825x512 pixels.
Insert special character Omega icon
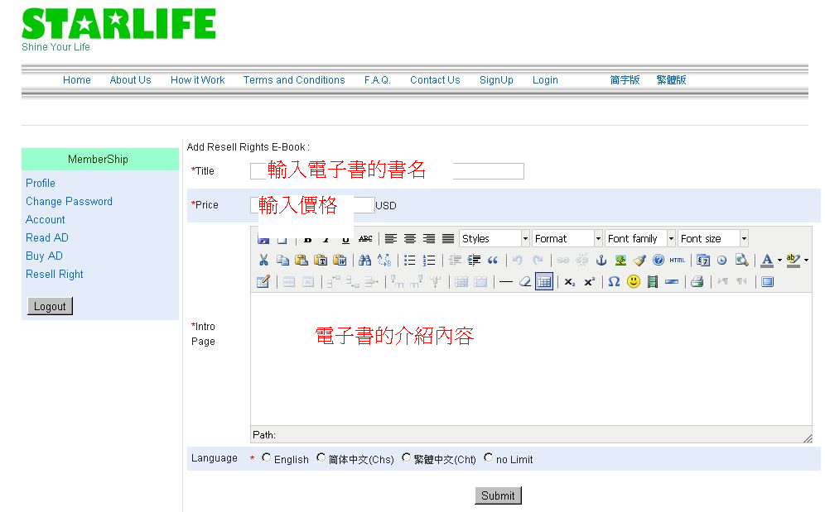click(x=614, y=282)
